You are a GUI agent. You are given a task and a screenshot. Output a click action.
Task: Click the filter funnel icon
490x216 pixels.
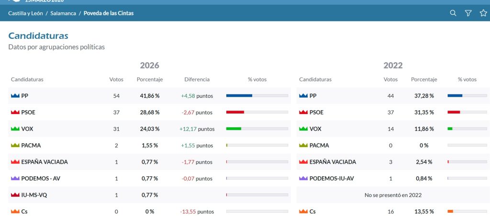pyautogui.click(x=468, y=13)
